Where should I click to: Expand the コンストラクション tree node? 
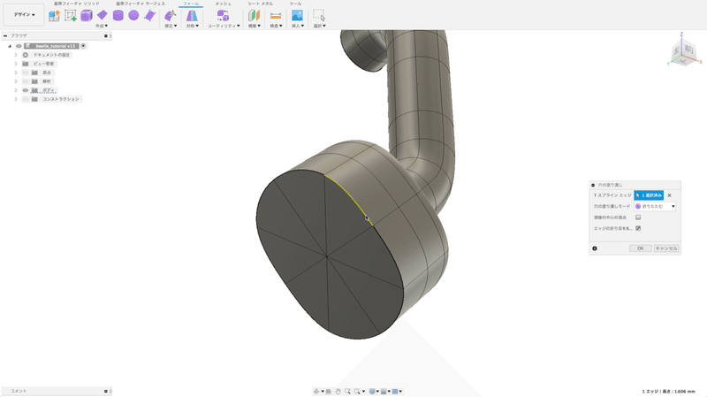16,99
